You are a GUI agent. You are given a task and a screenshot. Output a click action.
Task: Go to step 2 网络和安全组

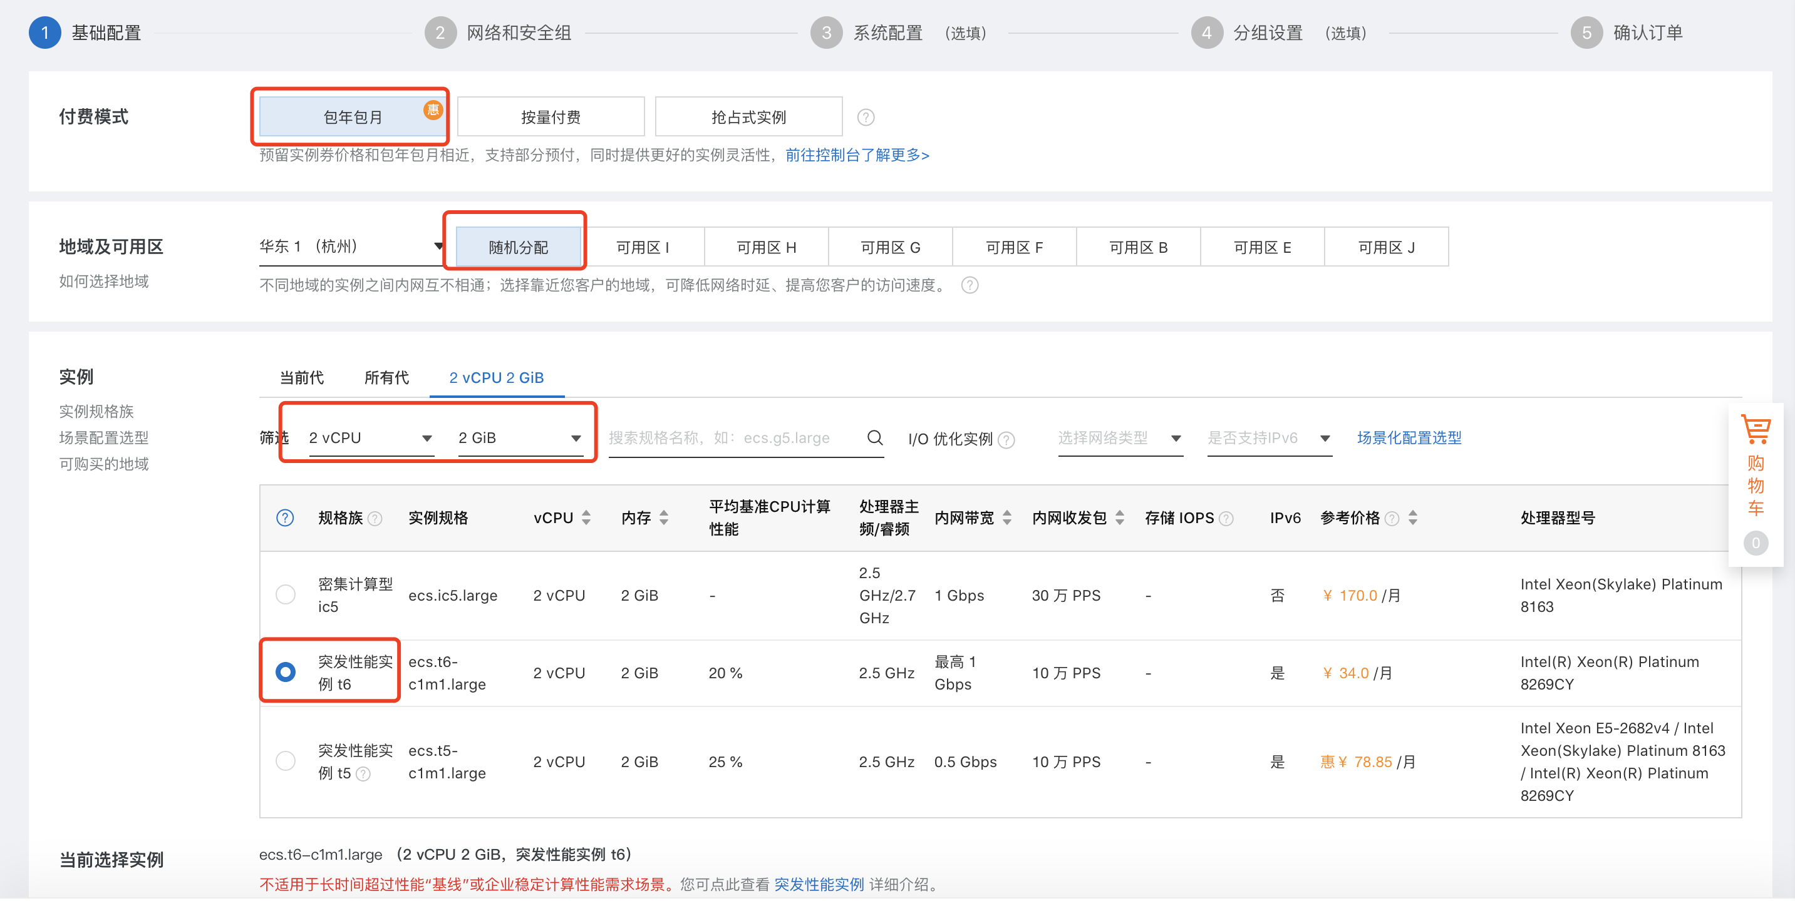pyautogui.click(x=499, y=33)
